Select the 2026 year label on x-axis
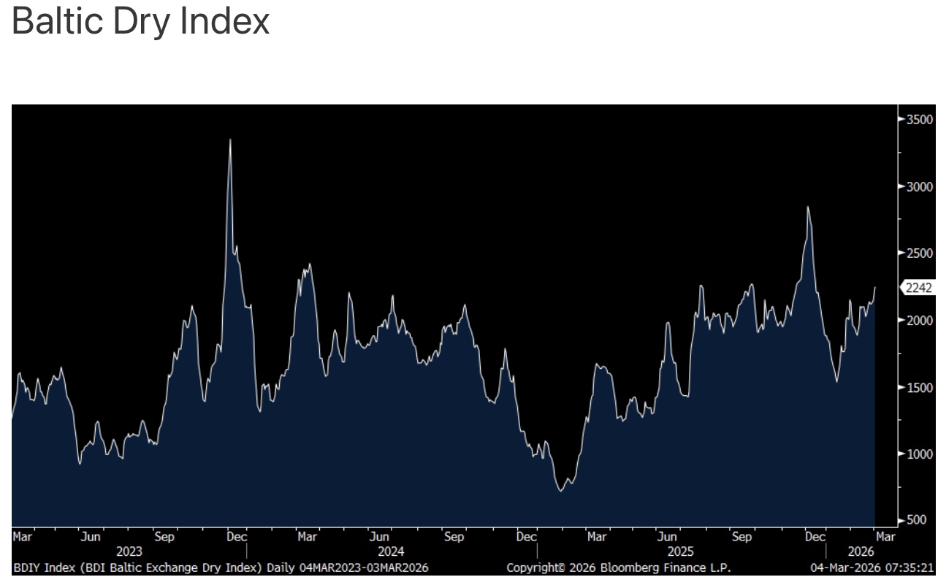Viewport: 938px width, 577px height. tap(859, 551)
